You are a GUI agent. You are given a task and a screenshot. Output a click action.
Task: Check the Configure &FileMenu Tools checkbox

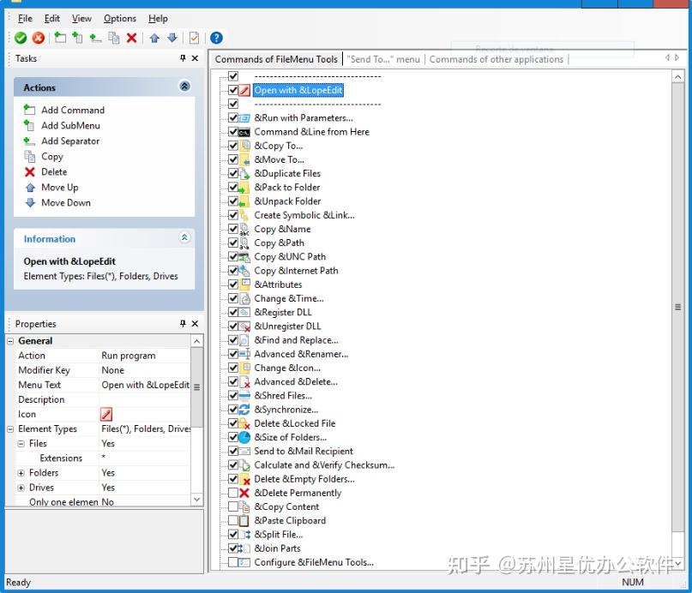[233, 562]
